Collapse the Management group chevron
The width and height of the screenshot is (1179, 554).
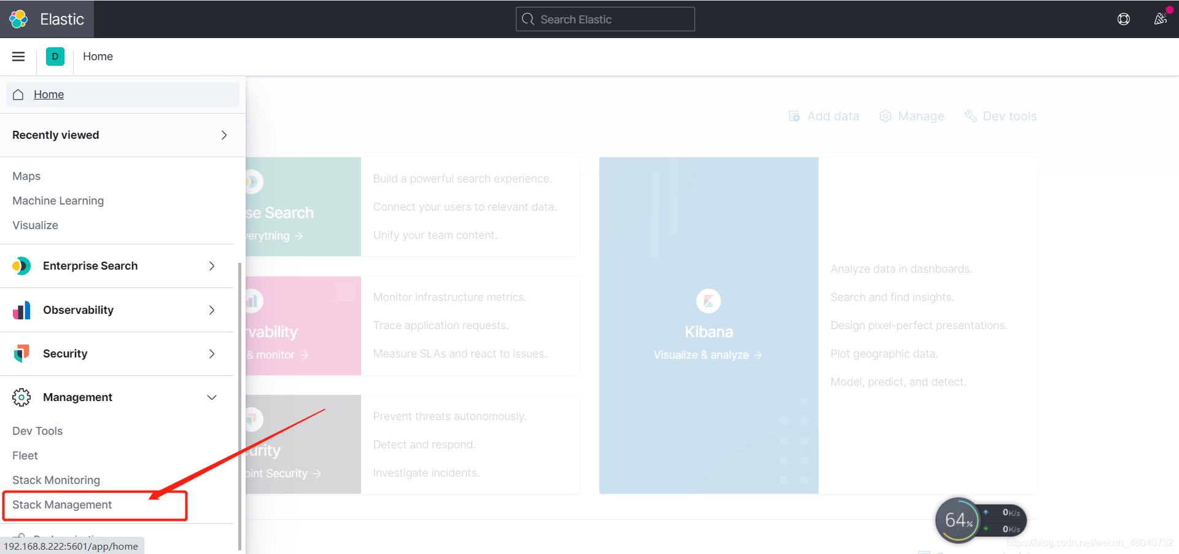point(212,397)
